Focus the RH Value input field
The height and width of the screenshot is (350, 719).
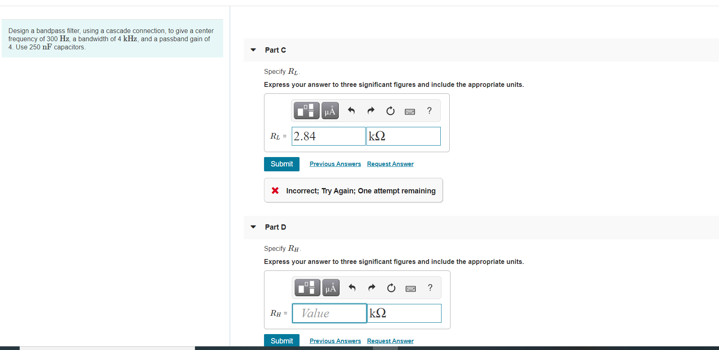click(329, 313)
